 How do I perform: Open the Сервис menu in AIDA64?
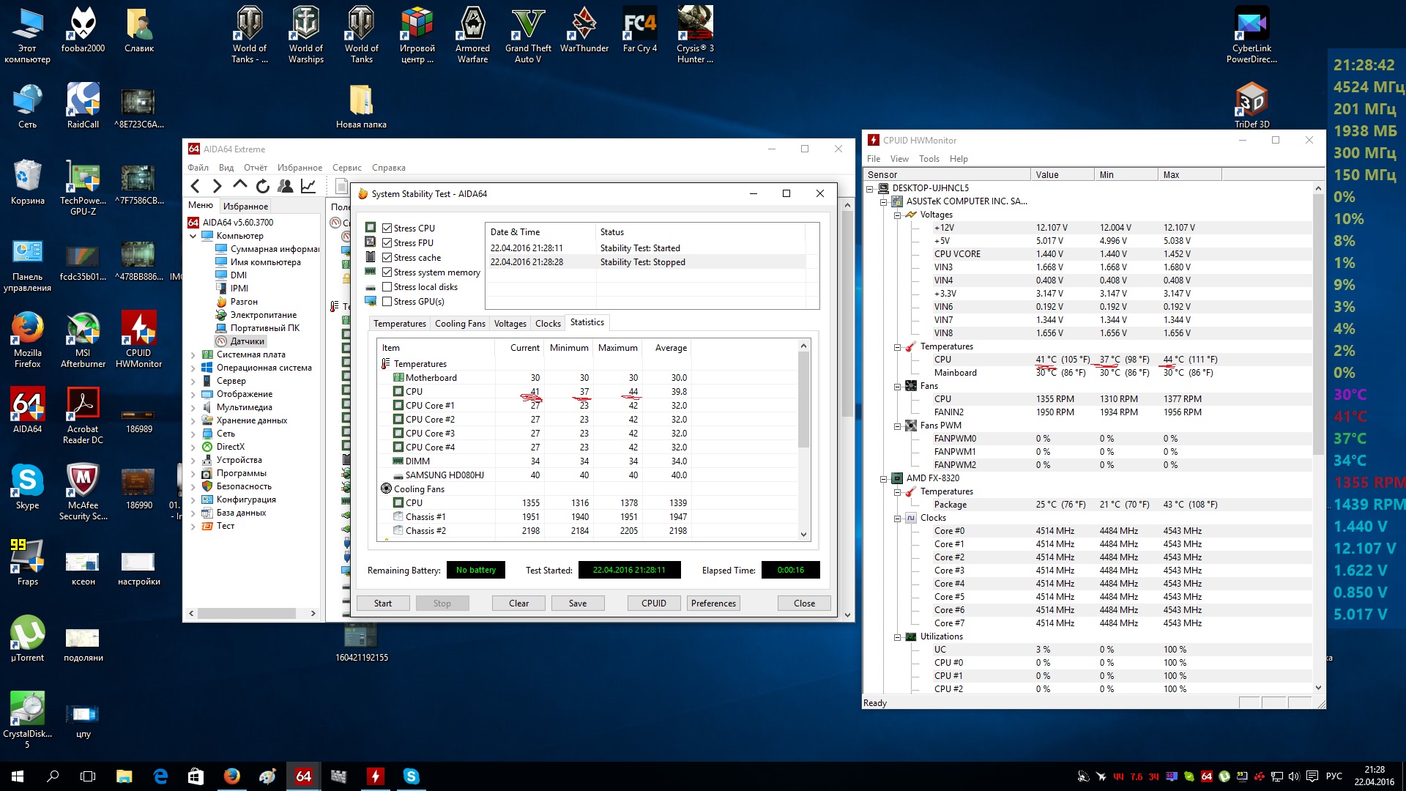pyautogui.click(x=346, y=168)
